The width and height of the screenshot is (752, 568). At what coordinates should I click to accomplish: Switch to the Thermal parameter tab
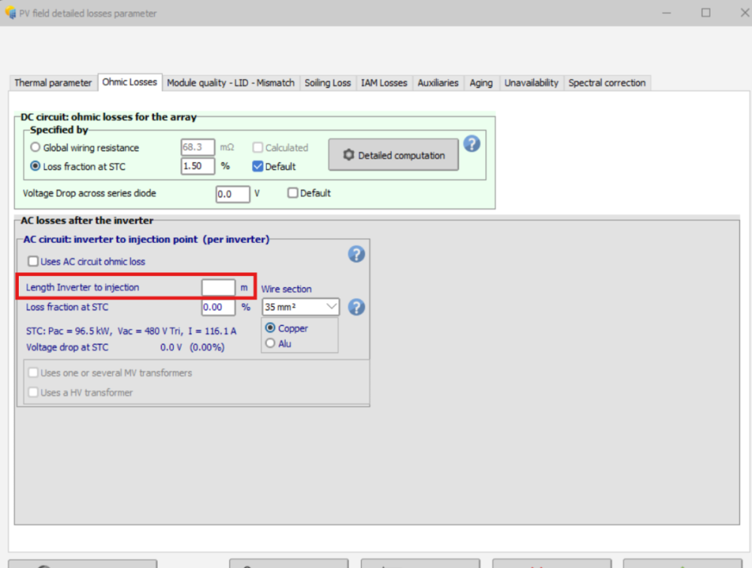coord(53,83)
